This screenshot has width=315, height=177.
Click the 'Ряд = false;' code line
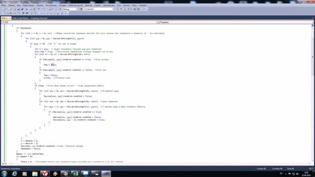pos(51,75)
